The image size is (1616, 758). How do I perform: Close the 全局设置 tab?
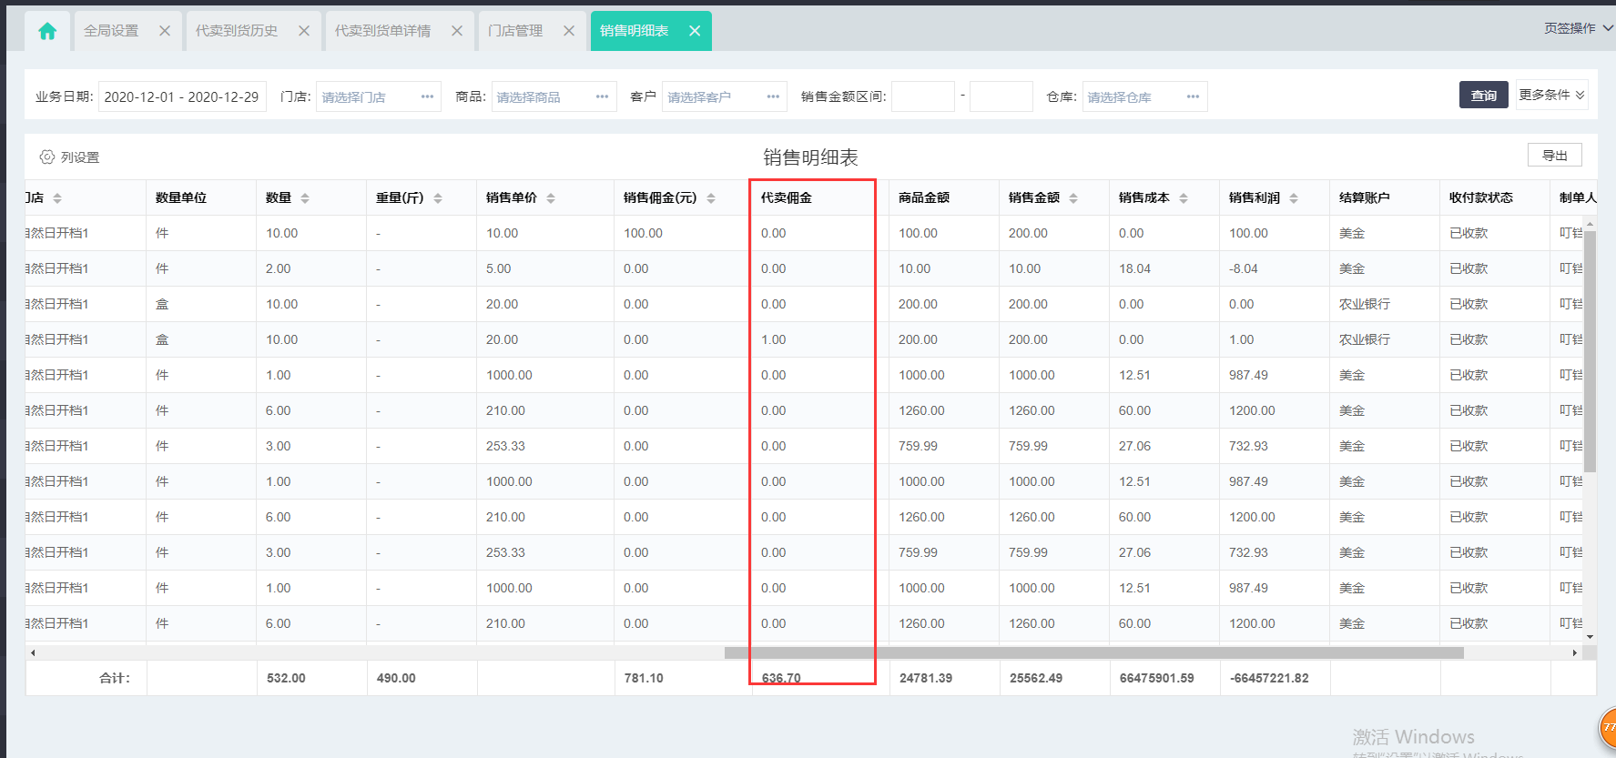click(x=165, y=31)
